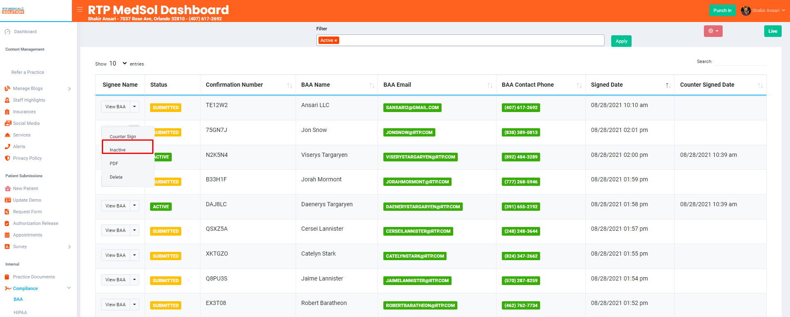Click the Shakir Ansari user avatar
Image resolution: width=790 pixels, height=317 pixels.
click(x=746, y=10)
